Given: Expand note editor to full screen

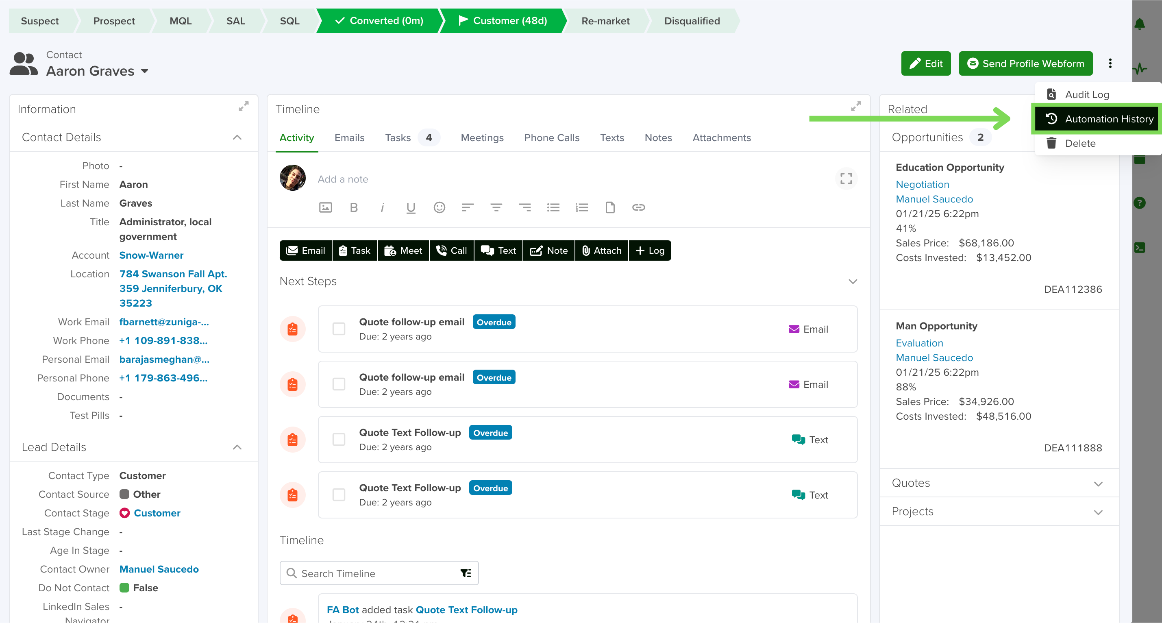Looking at the screenshot, I should pos(846,179).
